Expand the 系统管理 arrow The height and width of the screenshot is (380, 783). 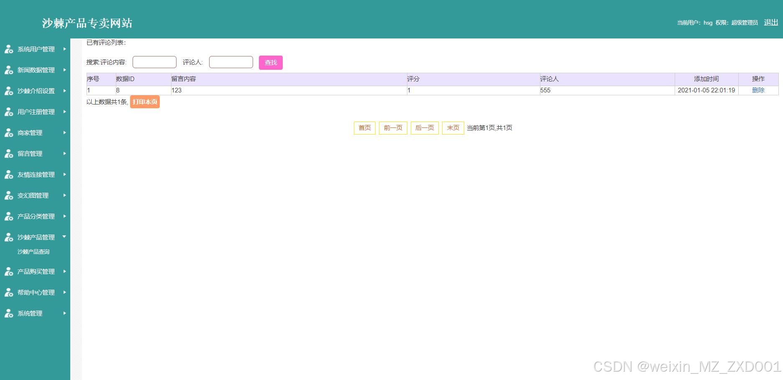(x=64, y=313)
